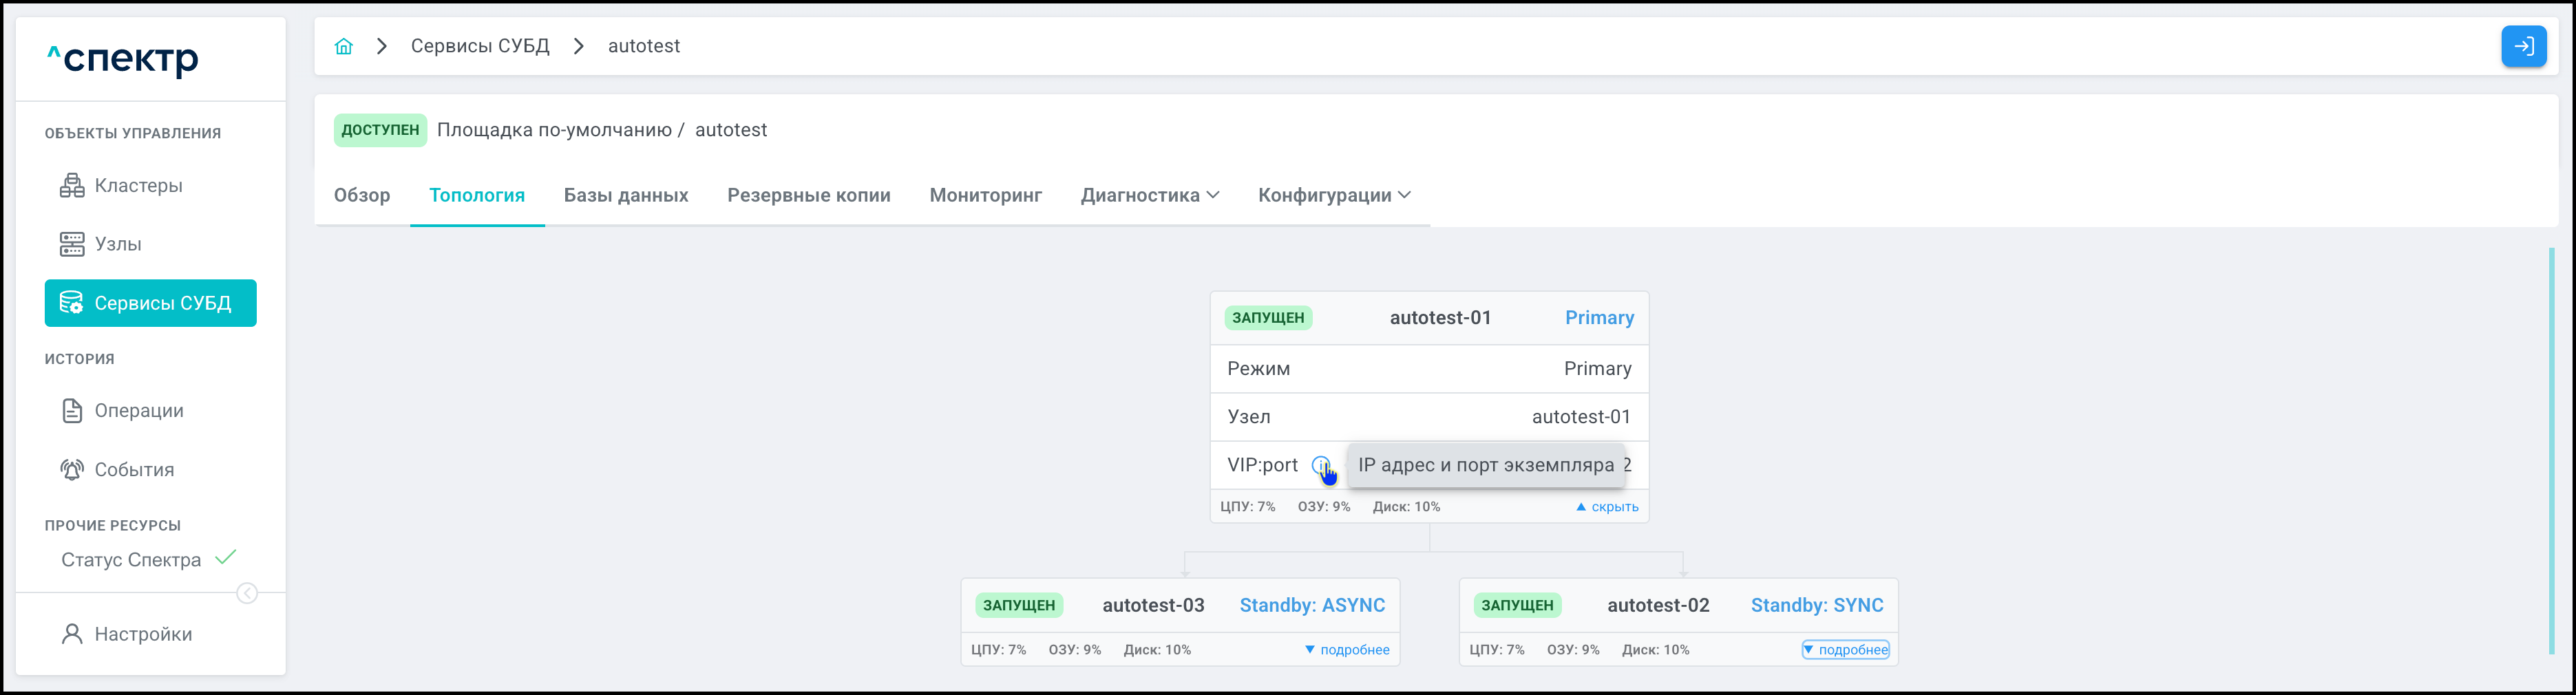This screenshot has width=2576, height=695.
Task: Hide autotest-01 details via скрыть
Action: click(1607, 507)
